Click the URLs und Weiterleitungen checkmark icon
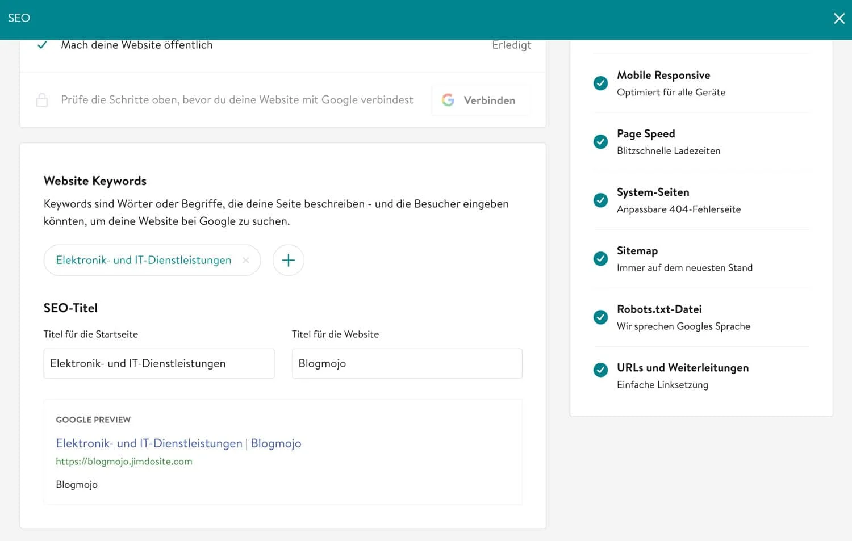This screenshot has height=541, width=852. tap(600, 370)
